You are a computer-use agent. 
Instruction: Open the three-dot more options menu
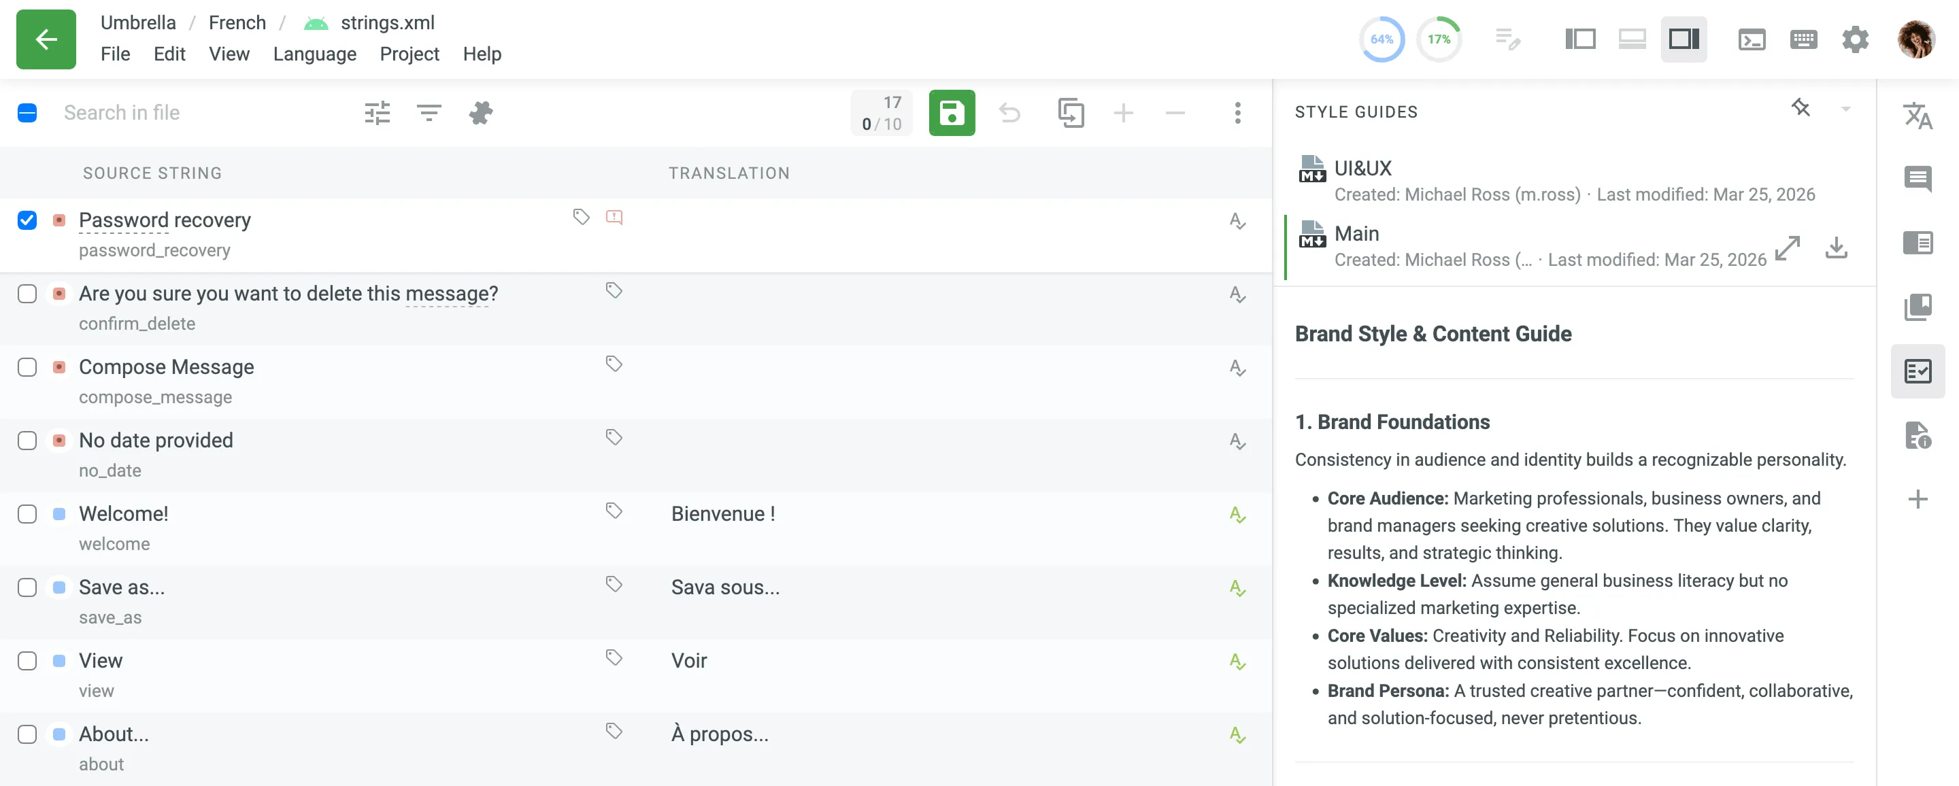coord(1237,114)
